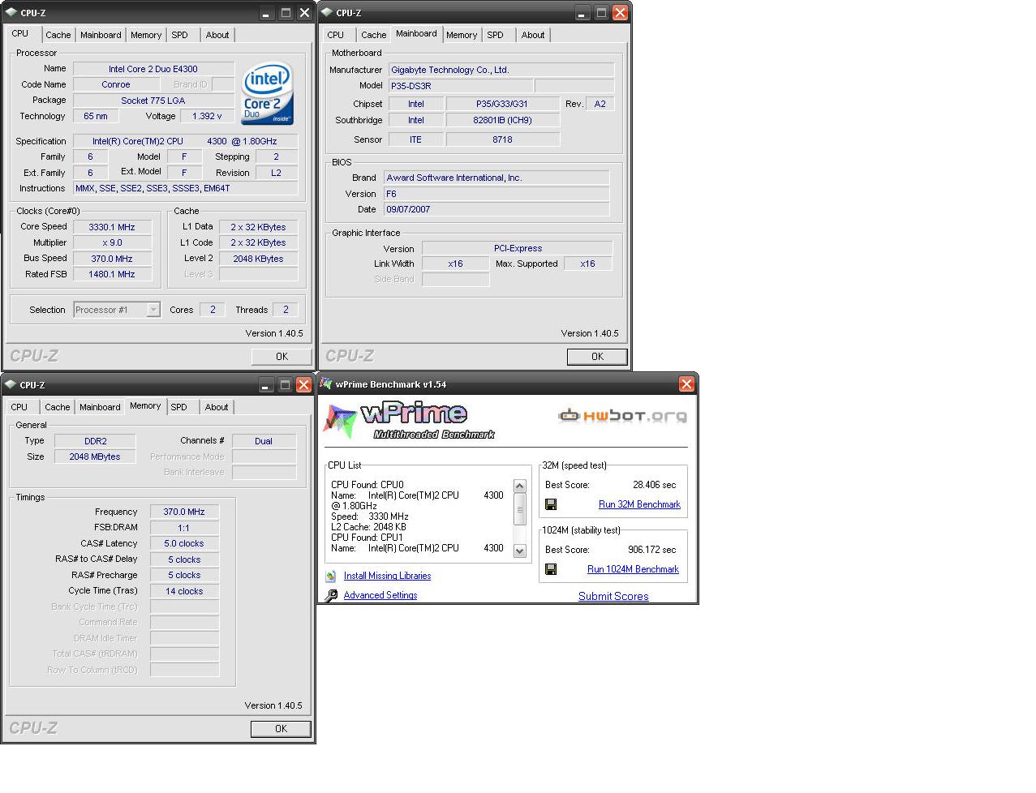The height and width of the screenshot is (793, 1036).
Task: Click the Advanced Settings wrench icon
Action: click(331, 595)
